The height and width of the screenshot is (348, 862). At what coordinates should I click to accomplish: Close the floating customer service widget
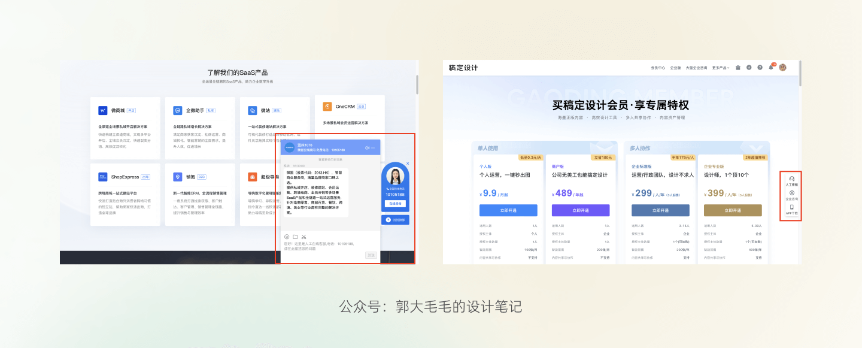[408, 164]
